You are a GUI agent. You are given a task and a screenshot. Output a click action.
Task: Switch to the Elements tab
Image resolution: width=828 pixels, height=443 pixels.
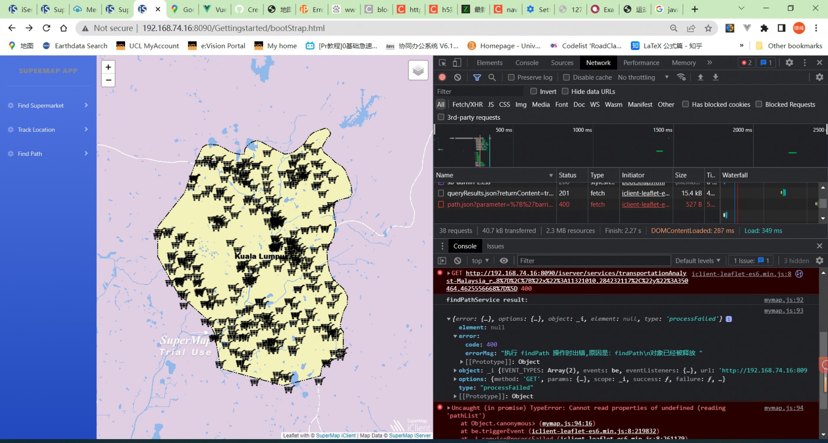489,63
